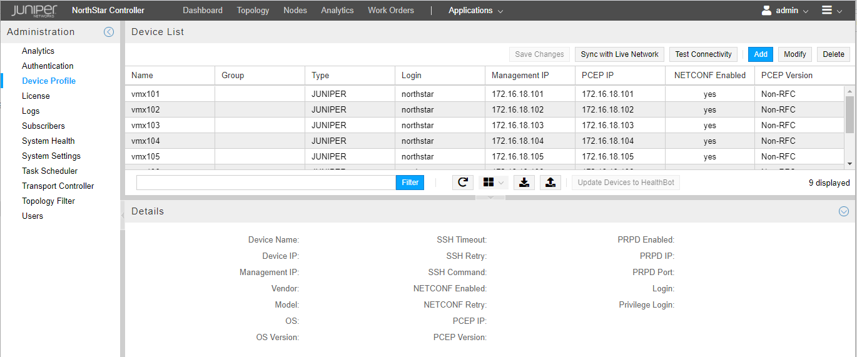Click the upload/import devices icon
This screenshot has width=857, height=357.
[x=550, y=183]
